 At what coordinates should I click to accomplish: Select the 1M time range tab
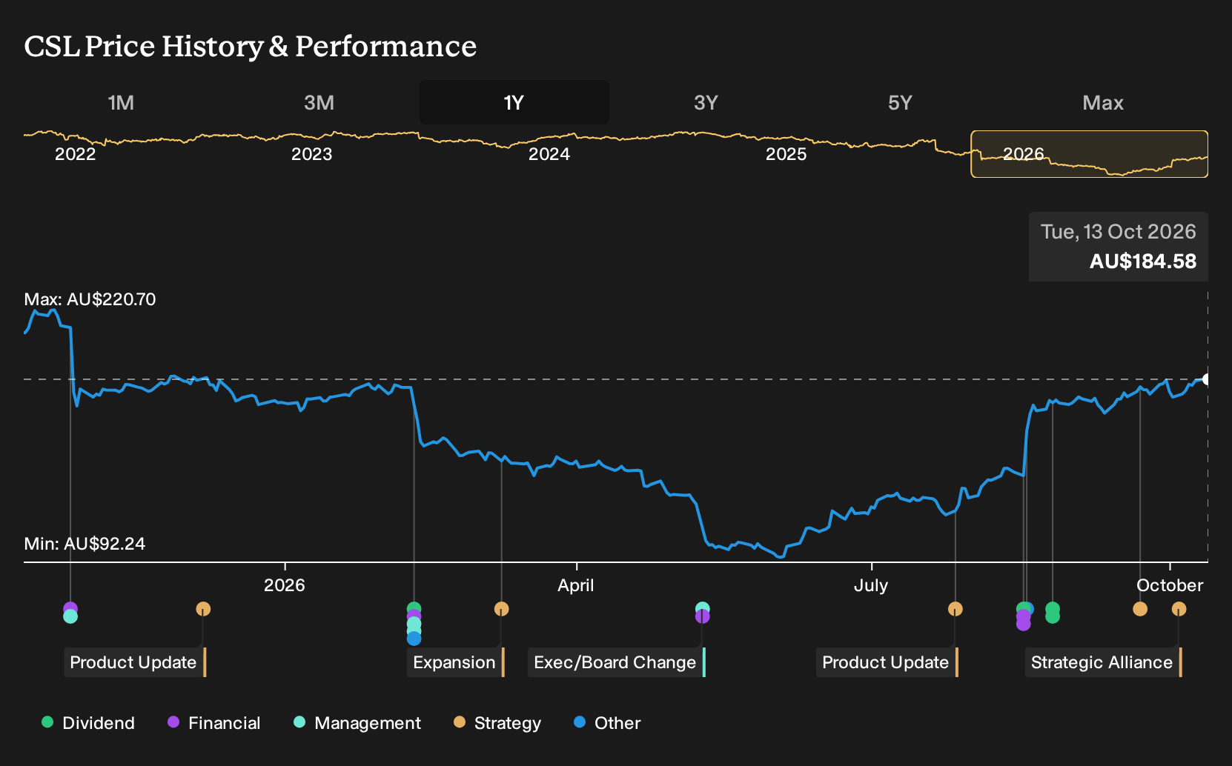(121, 102)
